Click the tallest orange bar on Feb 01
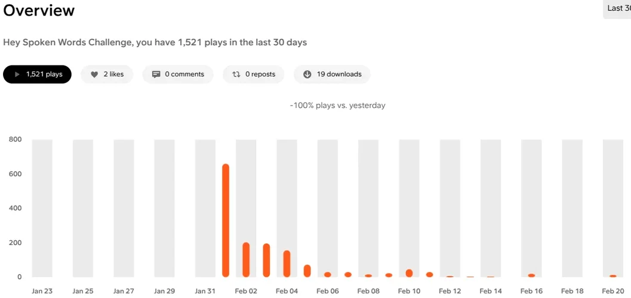631x298 pixels. 226,221
